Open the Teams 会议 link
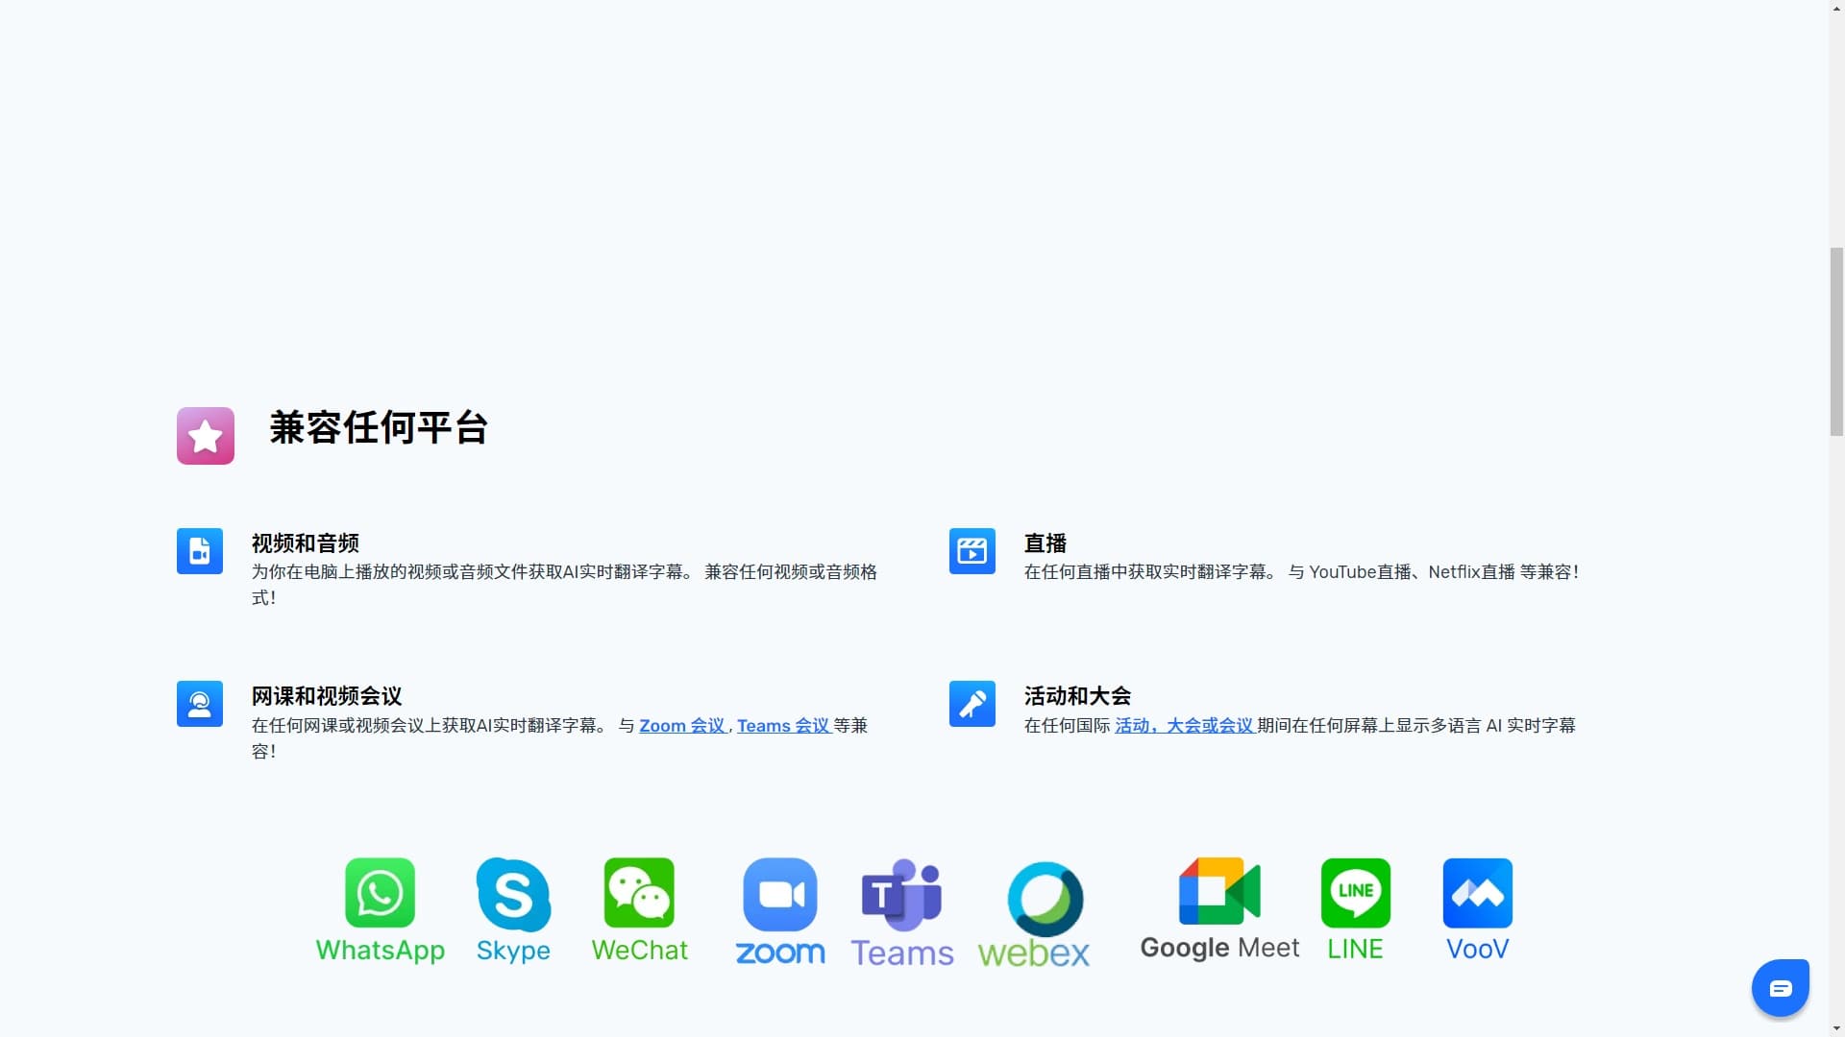This screenshot has height=1037, width=1845. (x=783, y=726)
